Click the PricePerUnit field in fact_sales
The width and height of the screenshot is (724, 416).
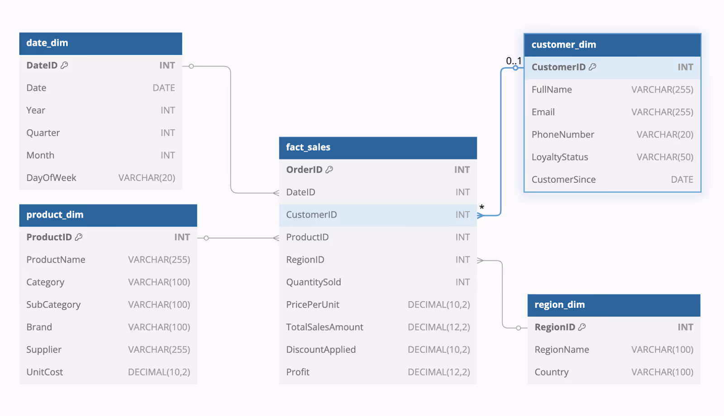coord(378,305)
